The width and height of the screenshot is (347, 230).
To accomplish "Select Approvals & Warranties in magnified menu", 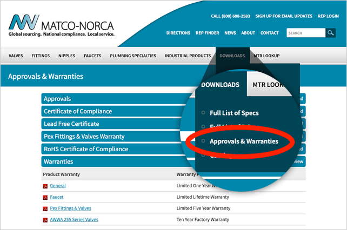I will [244, 141].
